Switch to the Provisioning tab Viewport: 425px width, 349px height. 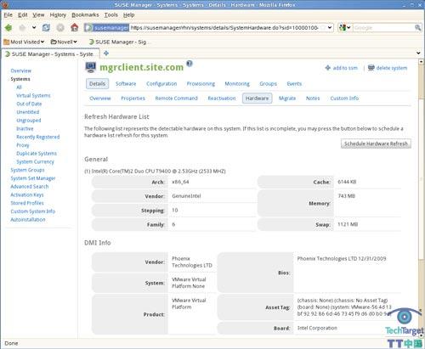pyautogui.click(x=201, y=84)
